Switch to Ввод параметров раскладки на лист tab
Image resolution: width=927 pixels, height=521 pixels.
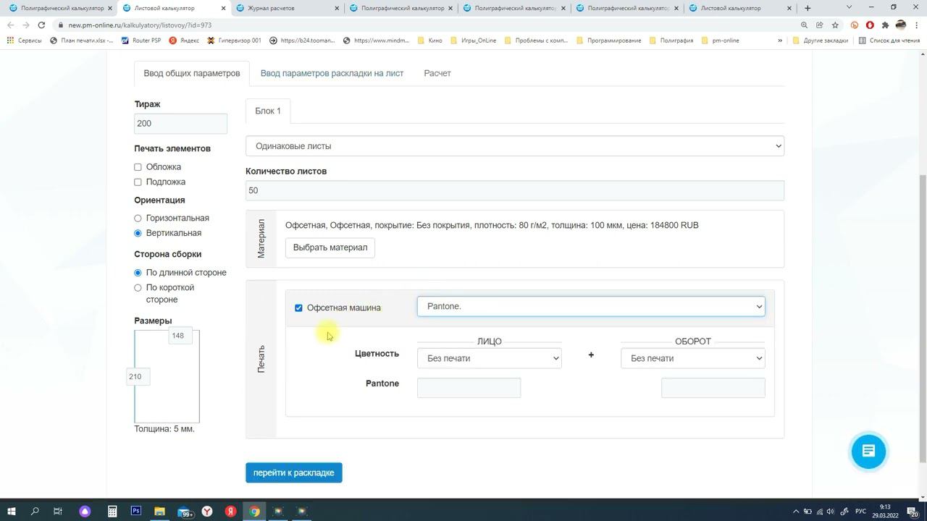click(x=332, y=73)
